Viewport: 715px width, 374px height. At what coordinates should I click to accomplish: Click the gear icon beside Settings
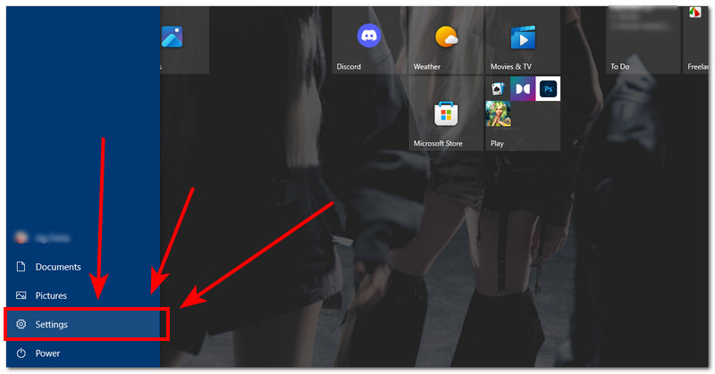point(21,325)
